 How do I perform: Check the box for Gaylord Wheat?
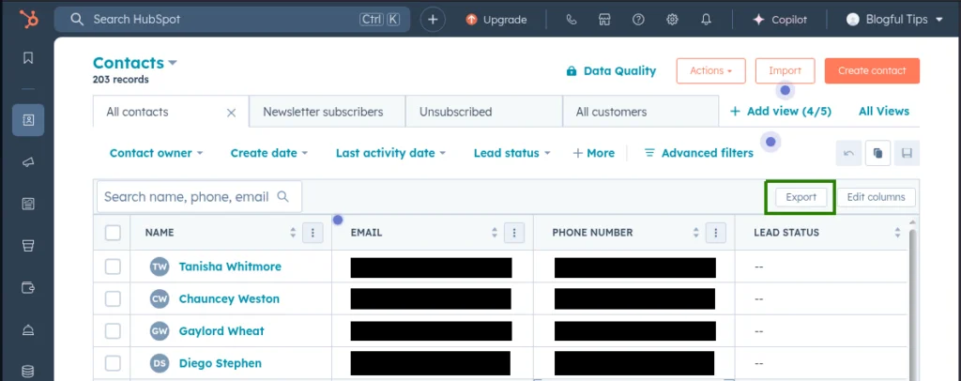113,330
